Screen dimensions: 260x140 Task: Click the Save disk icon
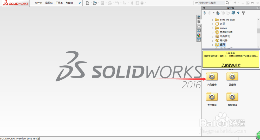click(102, 3)
